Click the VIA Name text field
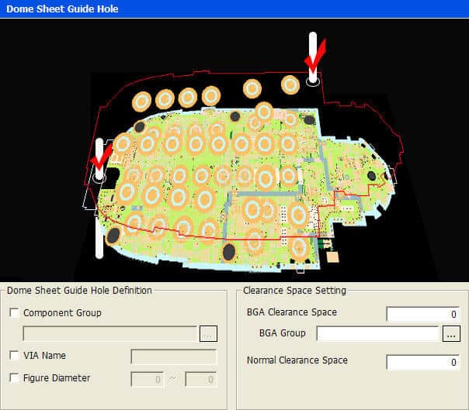 [x=173, y=357]
